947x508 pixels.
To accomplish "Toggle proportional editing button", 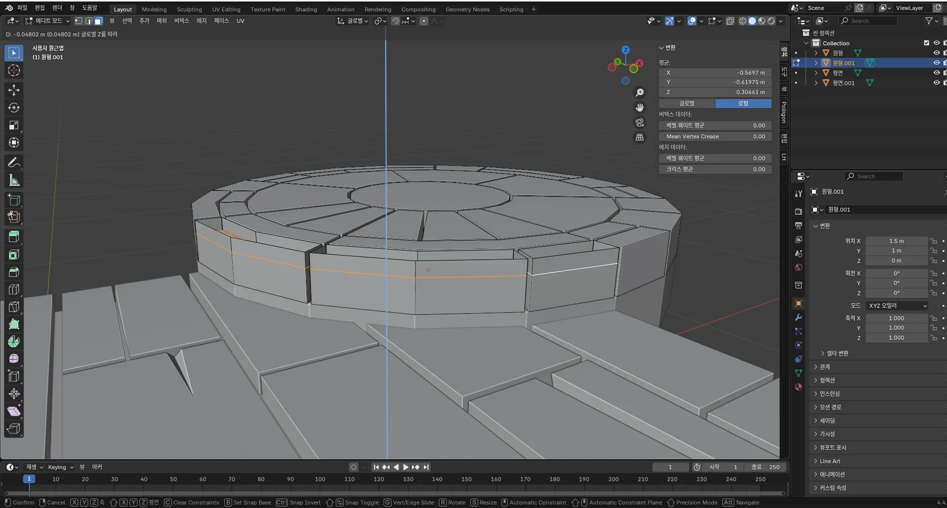I will pyautogui.click(x=424, y=21).
